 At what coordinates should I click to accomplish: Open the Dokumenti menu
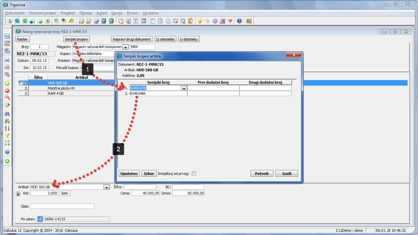(x=15, y=13)
